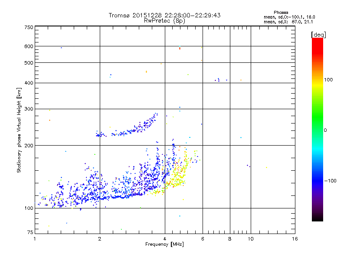Click the '[deg]' colorbar label
The width and height of the screenshot is (347, 260).
pos(318,35)
